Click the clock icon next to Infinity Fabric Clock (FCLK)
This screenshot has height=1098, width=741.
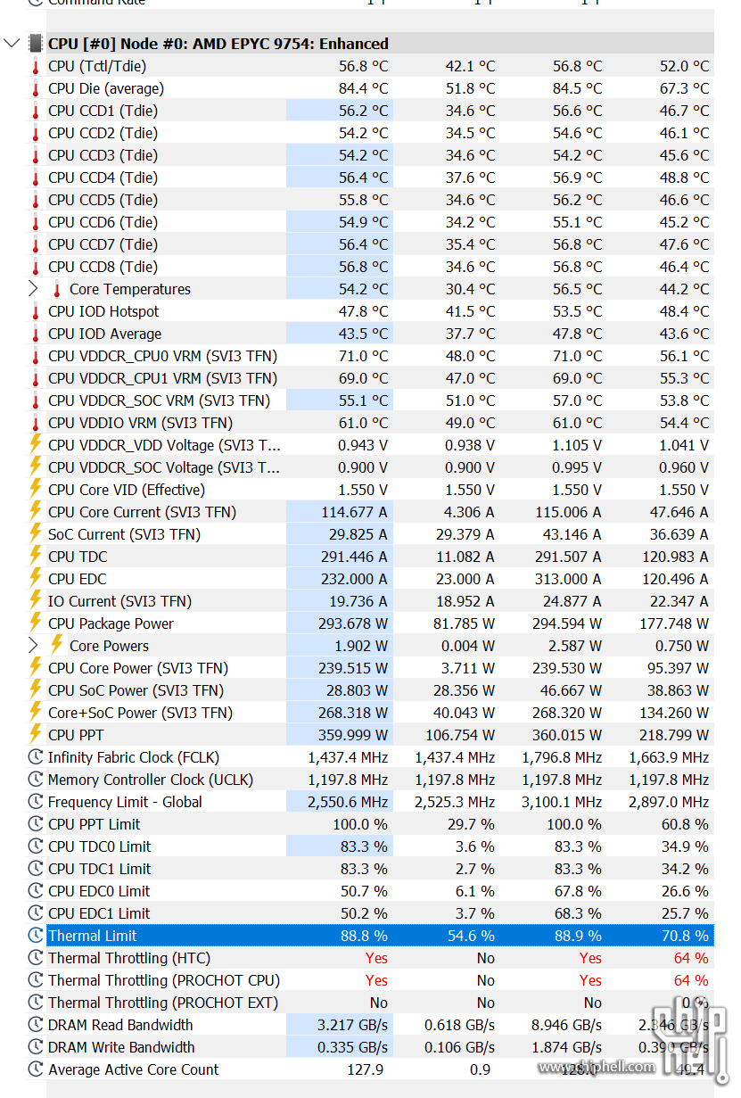34,757
